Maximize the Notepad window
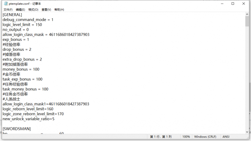Viewport: 251px width, 141px height. [x=233, y=4]
